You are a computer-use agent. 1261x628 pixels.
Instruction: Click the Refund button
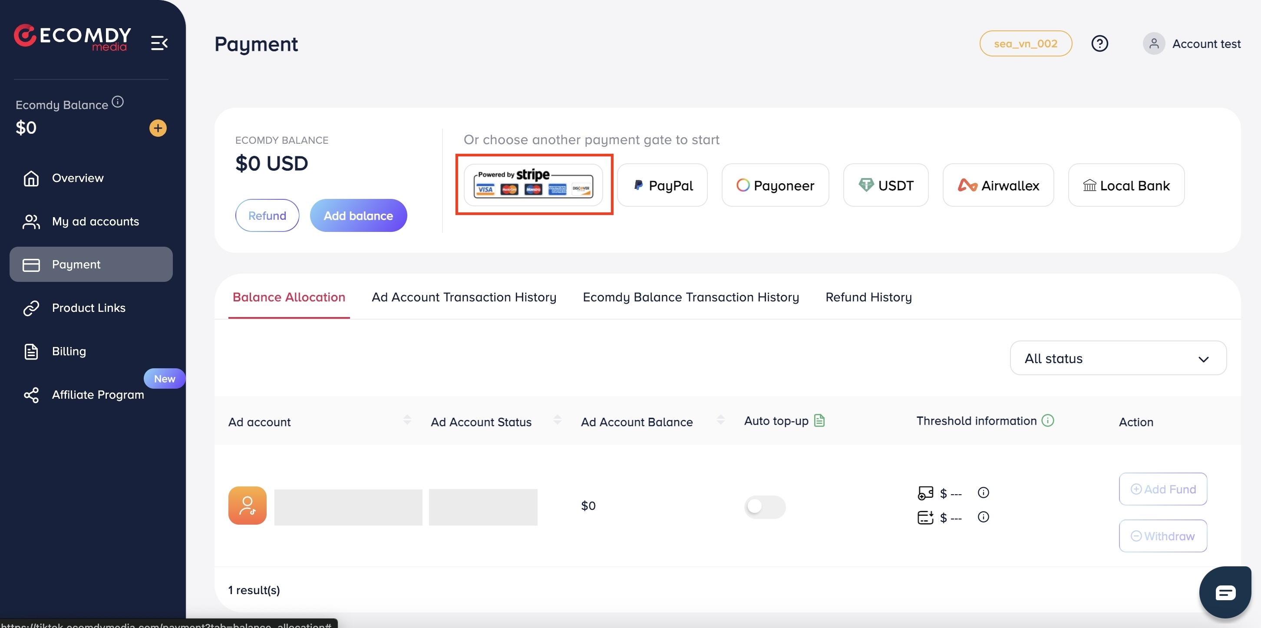coord(267,215)
